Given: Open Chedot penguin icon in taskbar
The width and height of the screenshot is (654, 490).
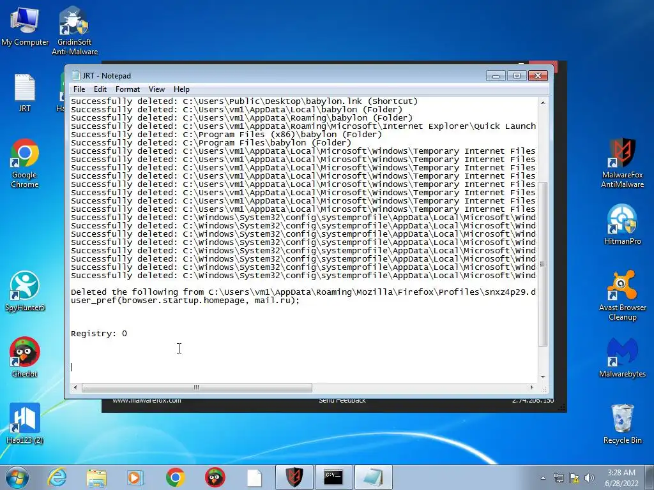Looking at the screenshot, I should pyautogui.click(x=215, y=477).
